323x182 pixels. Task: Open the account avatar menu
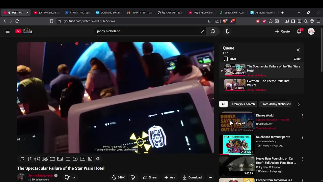[311, 31]
